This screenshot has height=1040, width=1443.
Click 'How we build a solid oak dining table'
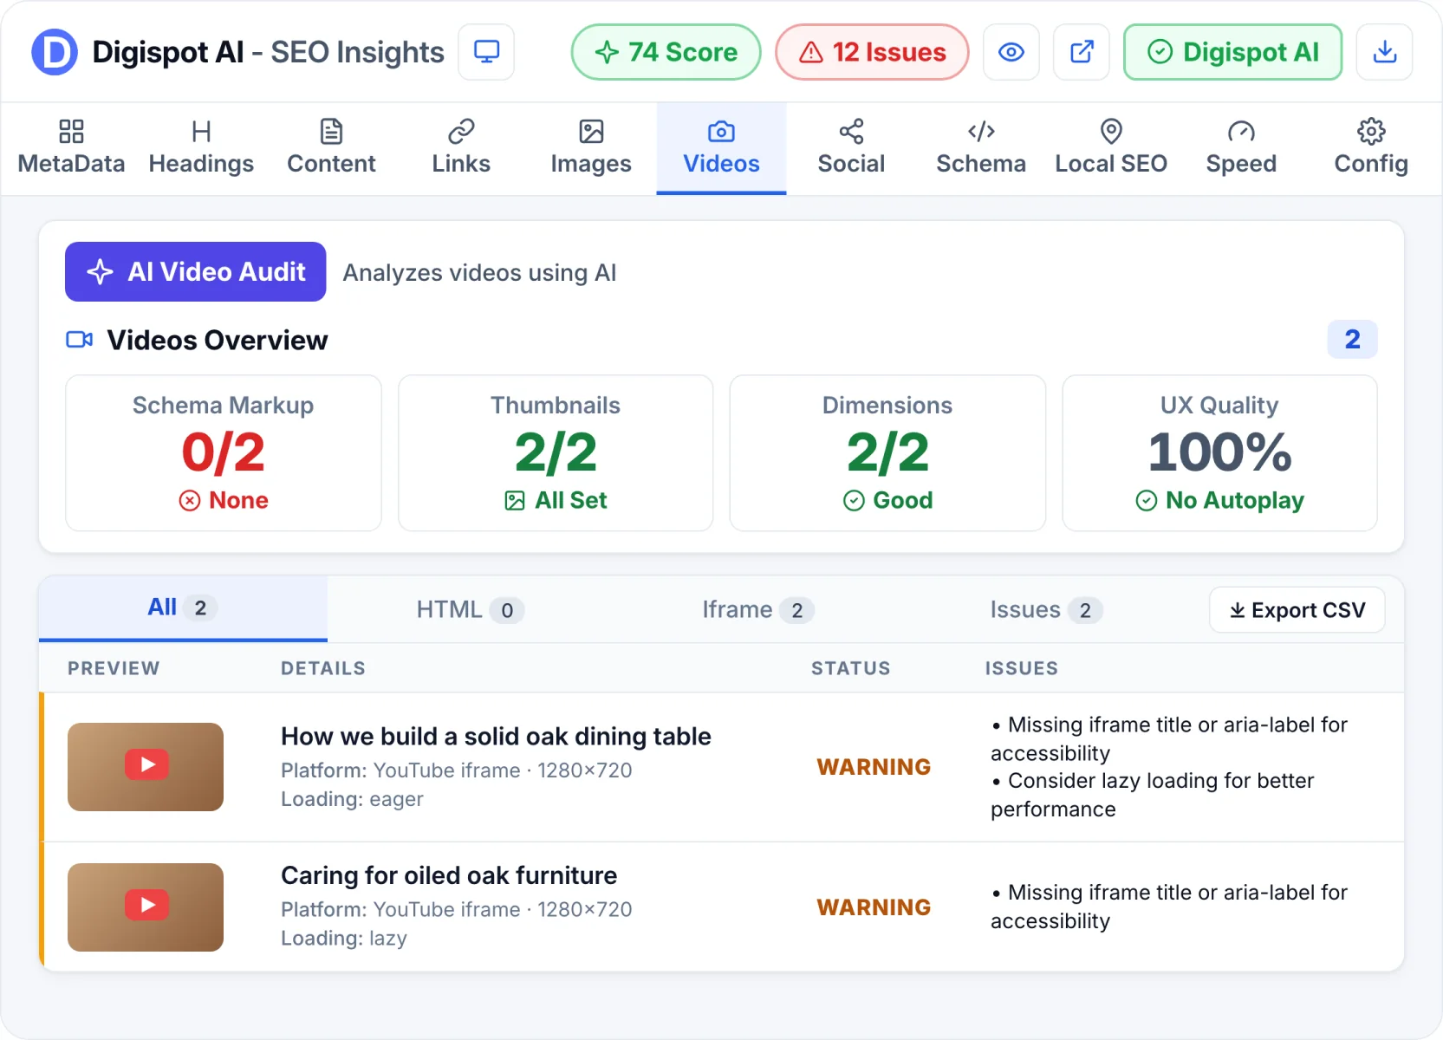click(x=496, y=737)
